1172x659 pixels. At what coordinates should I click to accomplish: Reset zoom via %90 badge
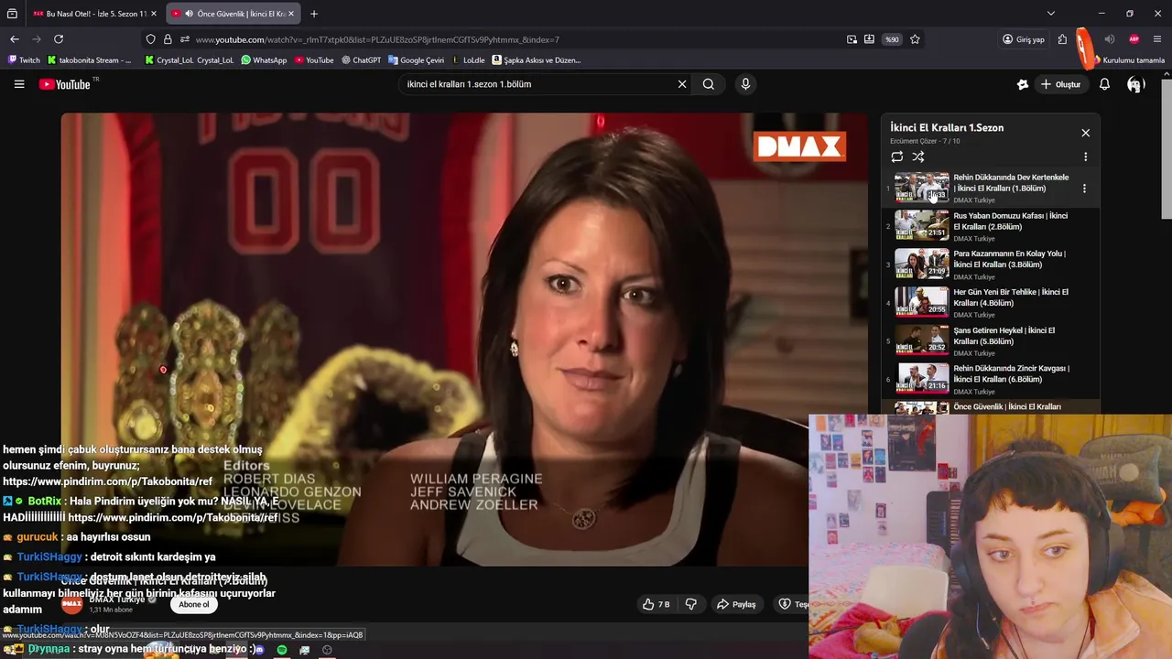click(891, 39)
